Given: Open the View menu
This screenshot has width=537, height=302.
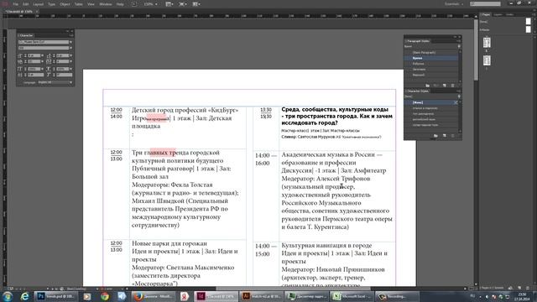Looking at the screenshot, I should pyautogui.click(x=91, y=4).
